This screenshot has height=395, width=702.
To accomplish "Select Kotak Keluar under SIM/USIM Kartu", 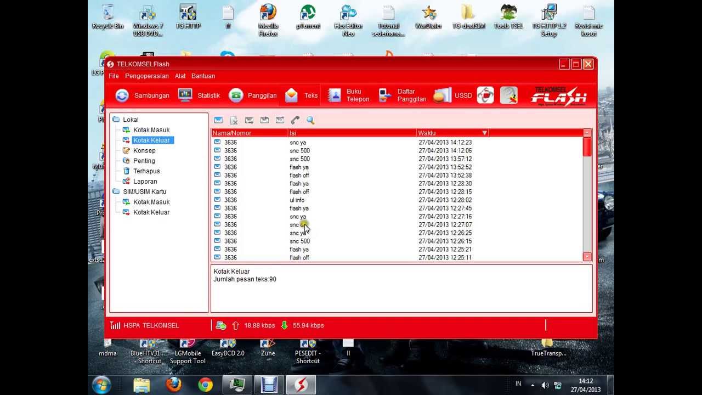I will (146, 212).
